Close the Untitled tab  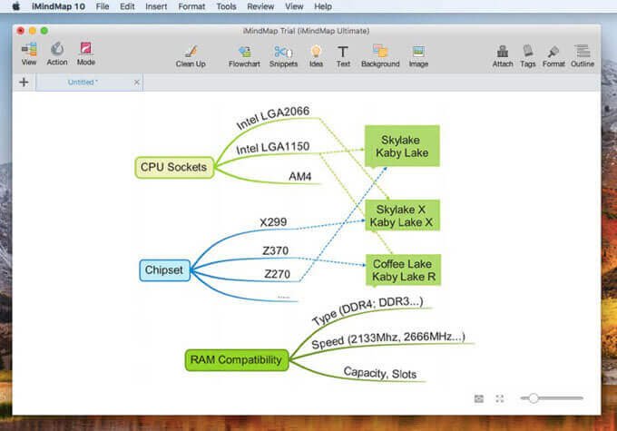(x=136, y=82)
